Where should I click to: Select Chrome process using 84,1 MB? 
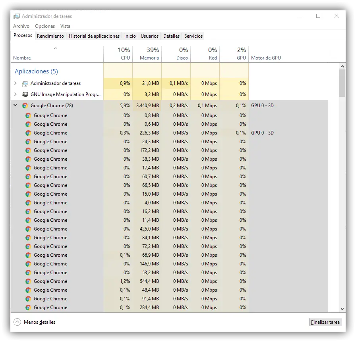(169, 238)
